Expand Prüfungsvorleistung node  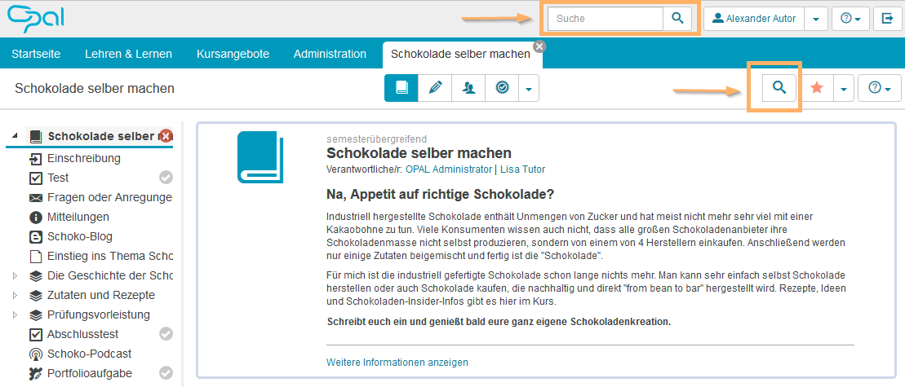15,315
